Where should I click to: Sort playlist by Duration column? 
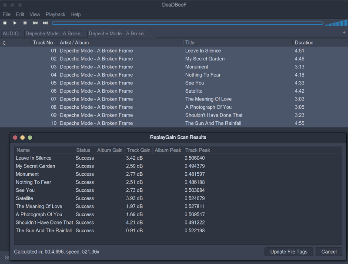pos(319,43)
